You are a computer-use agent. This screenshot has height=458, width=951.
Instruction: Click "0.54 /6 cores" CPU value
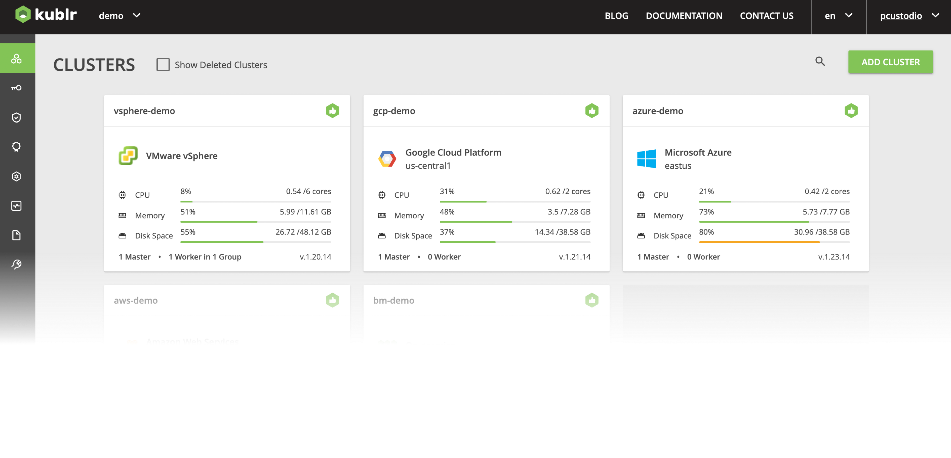coord(308,191)
